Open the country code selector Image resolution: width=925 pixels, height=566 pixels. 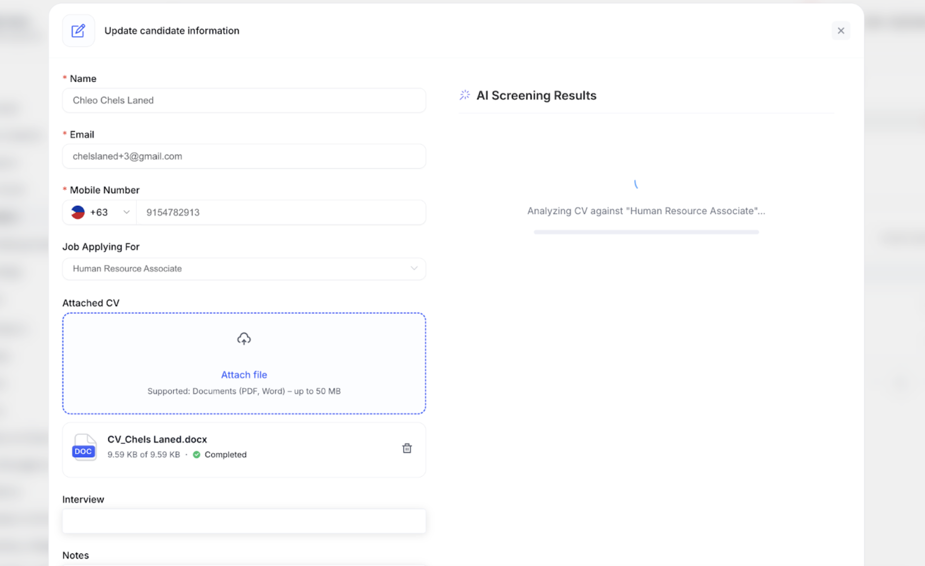click(x=126, y=212)
